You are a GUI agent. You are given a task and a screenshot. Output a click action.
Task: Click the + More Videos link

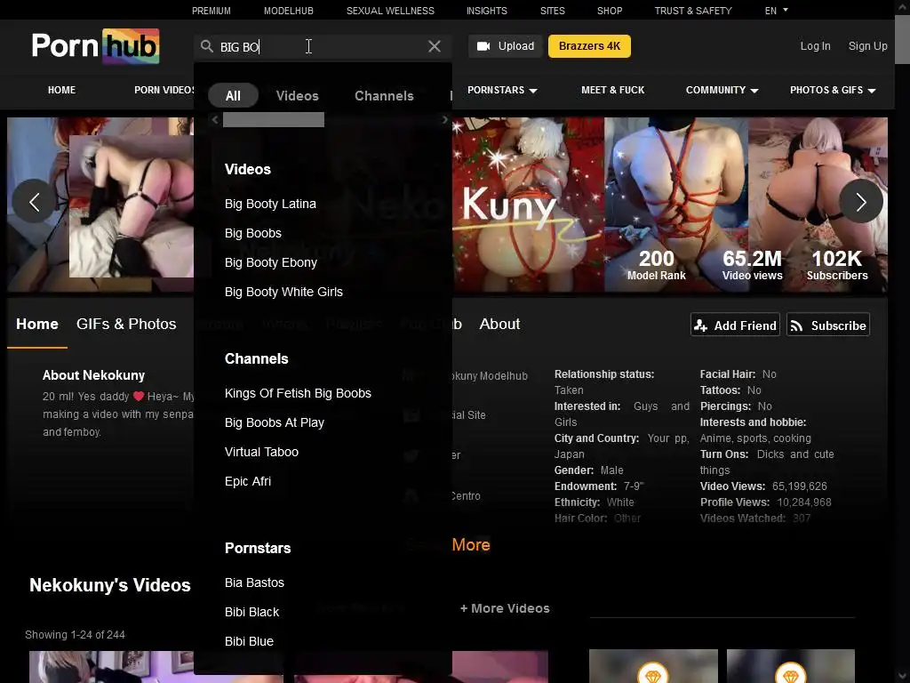pos(505,608)
